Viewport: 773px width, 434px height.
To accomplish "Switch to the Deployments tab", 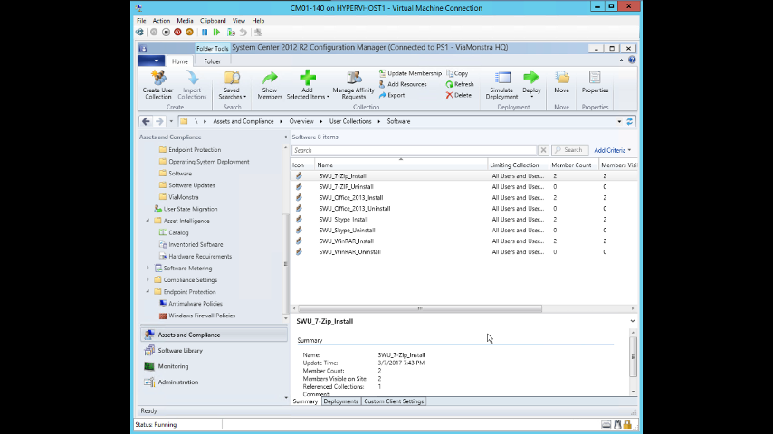I will (340, 401).
